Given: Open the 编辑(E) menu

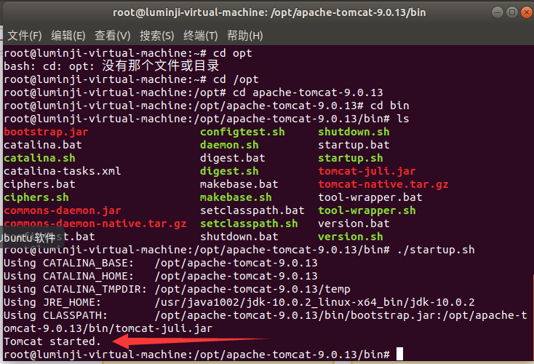Looking at the screenshot, I should 68,36.
